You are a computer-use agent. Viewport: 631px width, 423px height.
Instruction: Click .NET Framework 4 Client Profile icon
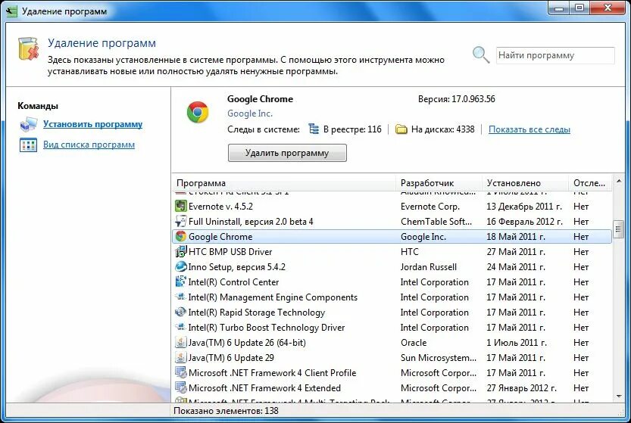(181, 373)
